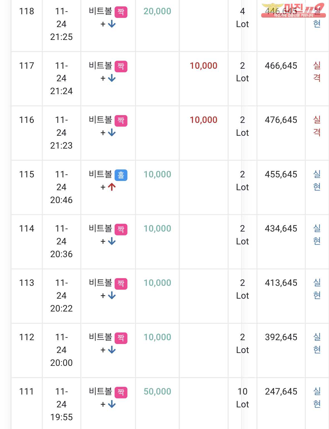Screen dimensions: 329x429
Task: Click the blue down arrow in row 117
Action: (x=112, y=78)
